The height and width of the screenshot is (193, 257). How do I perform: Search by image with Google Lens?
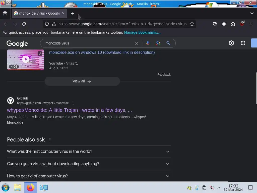click(158, 43)
